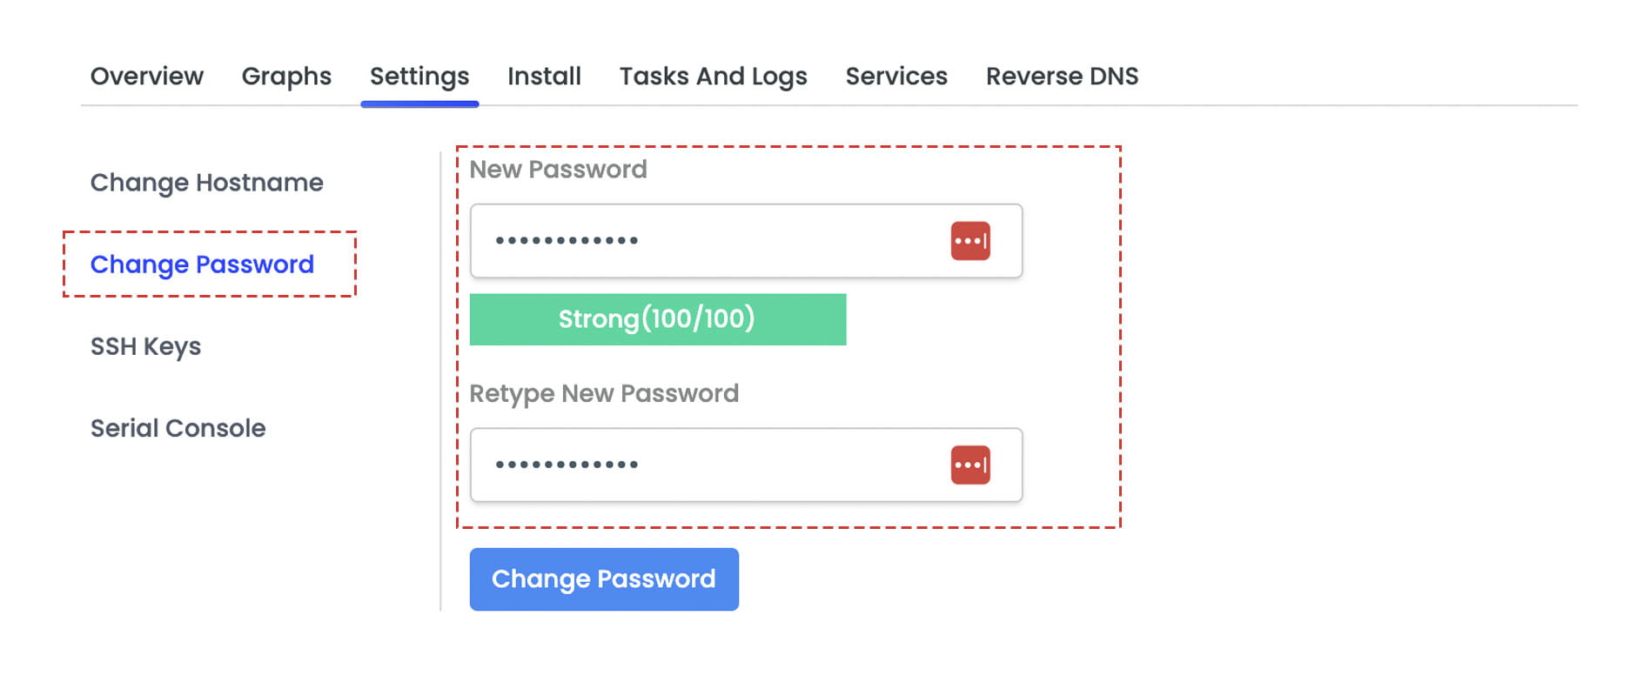Switch to the Graphs tab
This screenshot has width=1650, height=689.
pos(285,77)
